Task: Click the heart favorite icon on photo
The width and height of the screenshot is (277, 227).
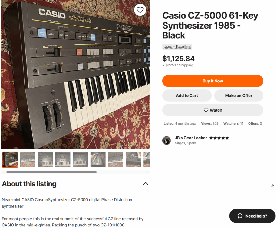Action: [x=140, y=10]
